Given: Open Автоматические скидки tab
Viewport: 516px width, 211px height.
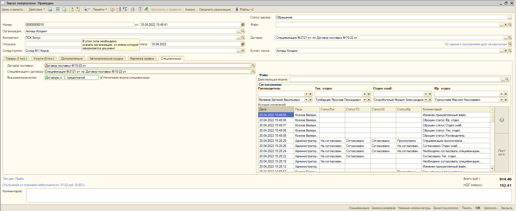Looking at the screenshot, I should point(106,59).
